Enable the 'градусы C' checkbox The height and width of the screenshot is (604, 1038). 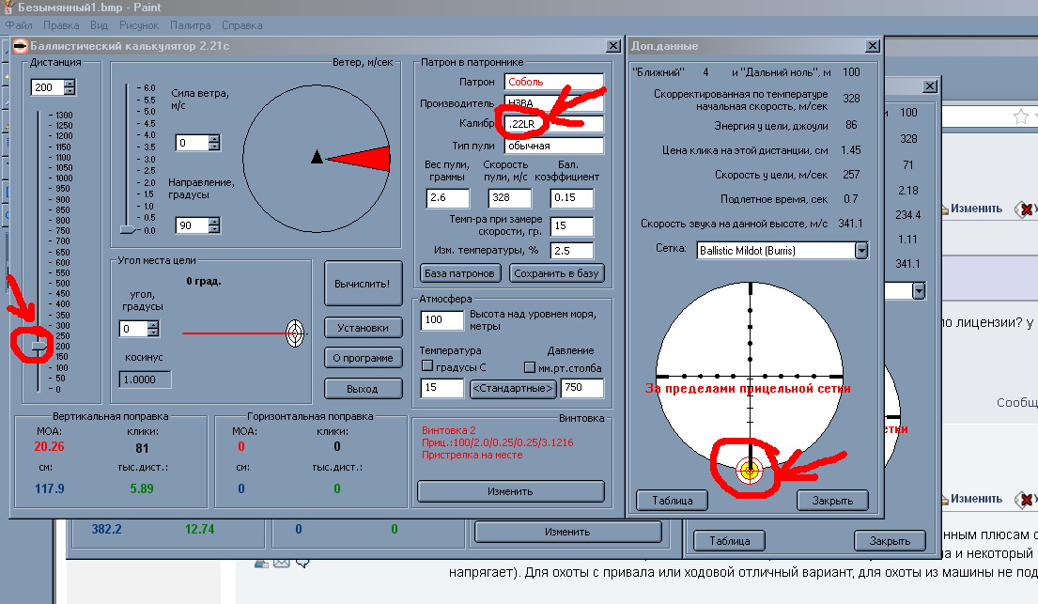(427, 367)
